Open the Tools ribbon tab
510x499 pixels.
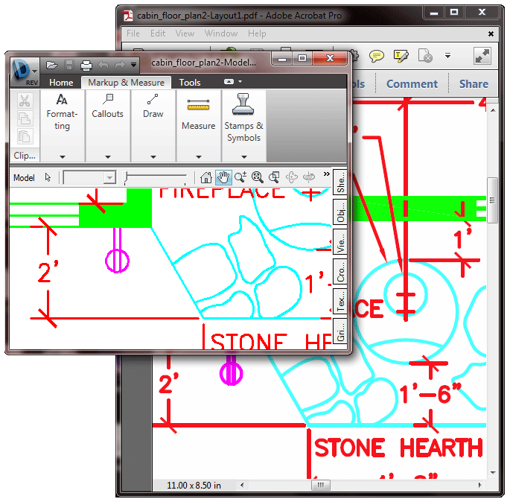click(190, 83)
